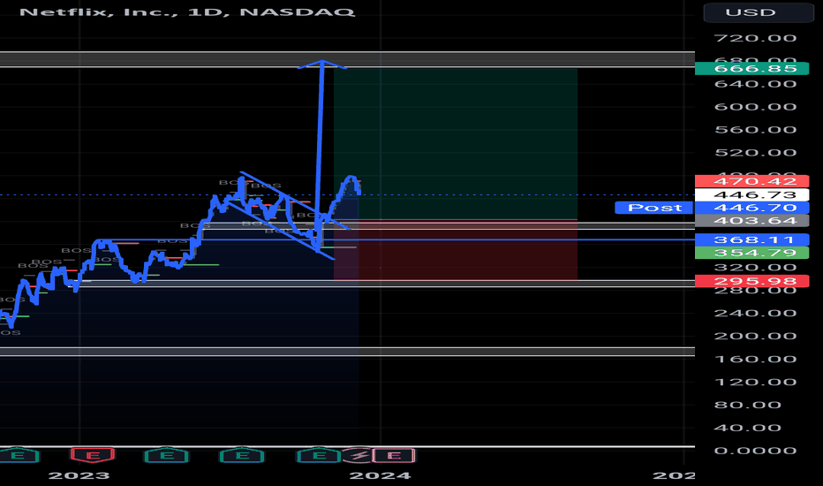Click the blue projection arrow head

pos(321,65)
